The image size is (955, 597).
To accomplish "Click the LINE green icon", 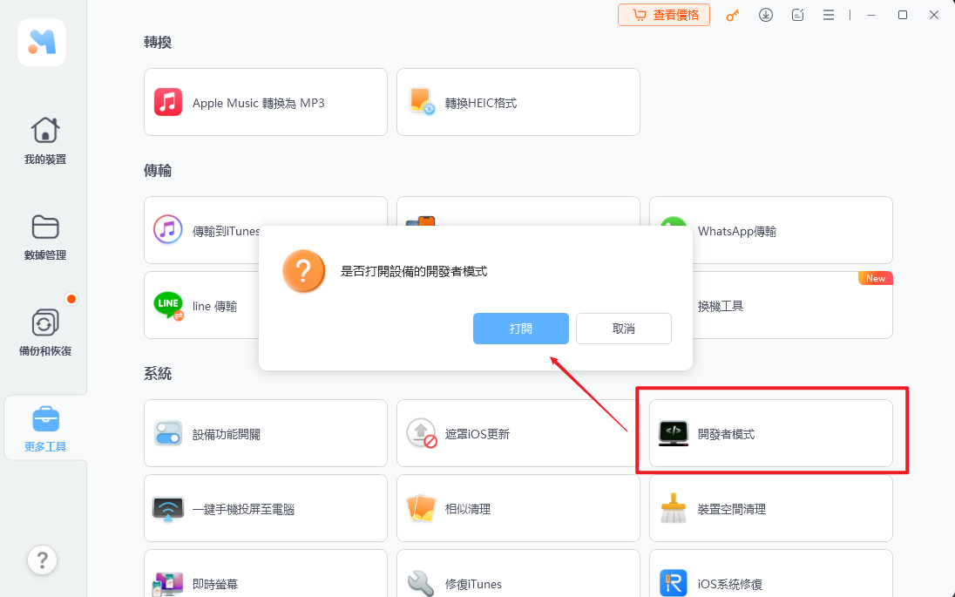I will pos(169,305).
